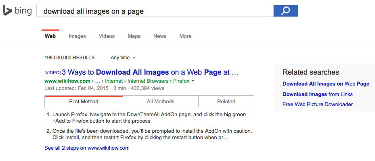
Task: Open the Images tab
Action: pyautogui.click(x=77, y=36)
